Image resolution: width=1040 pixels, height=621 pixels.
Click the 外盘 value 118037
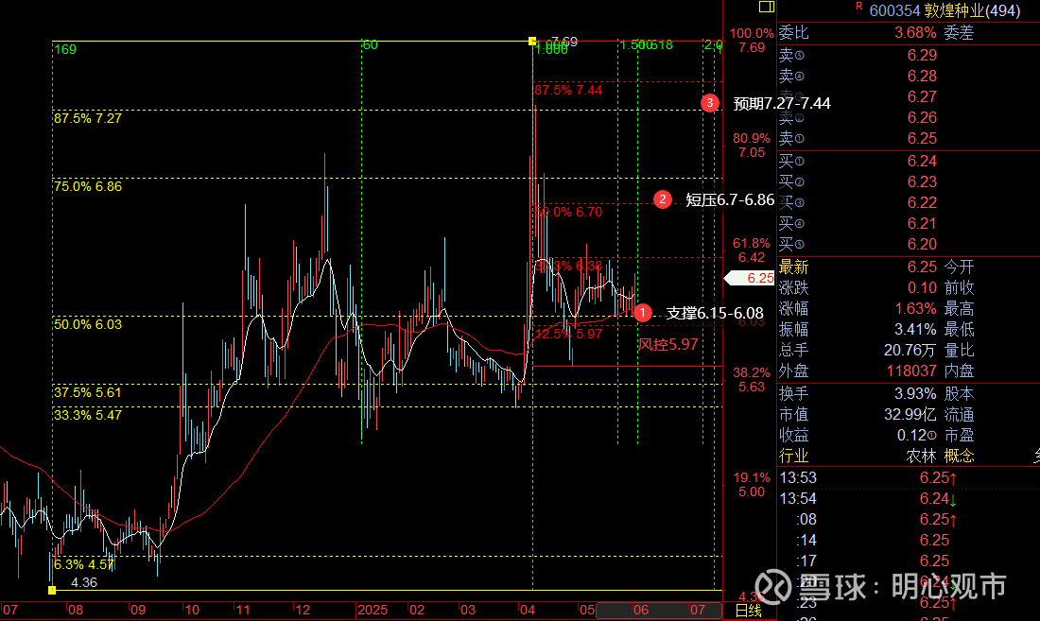pos(912,371)
